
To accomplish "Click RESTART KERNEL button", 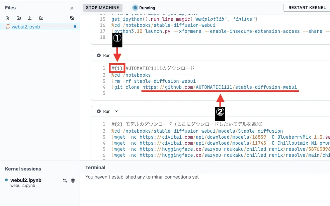I will [307, 8].
